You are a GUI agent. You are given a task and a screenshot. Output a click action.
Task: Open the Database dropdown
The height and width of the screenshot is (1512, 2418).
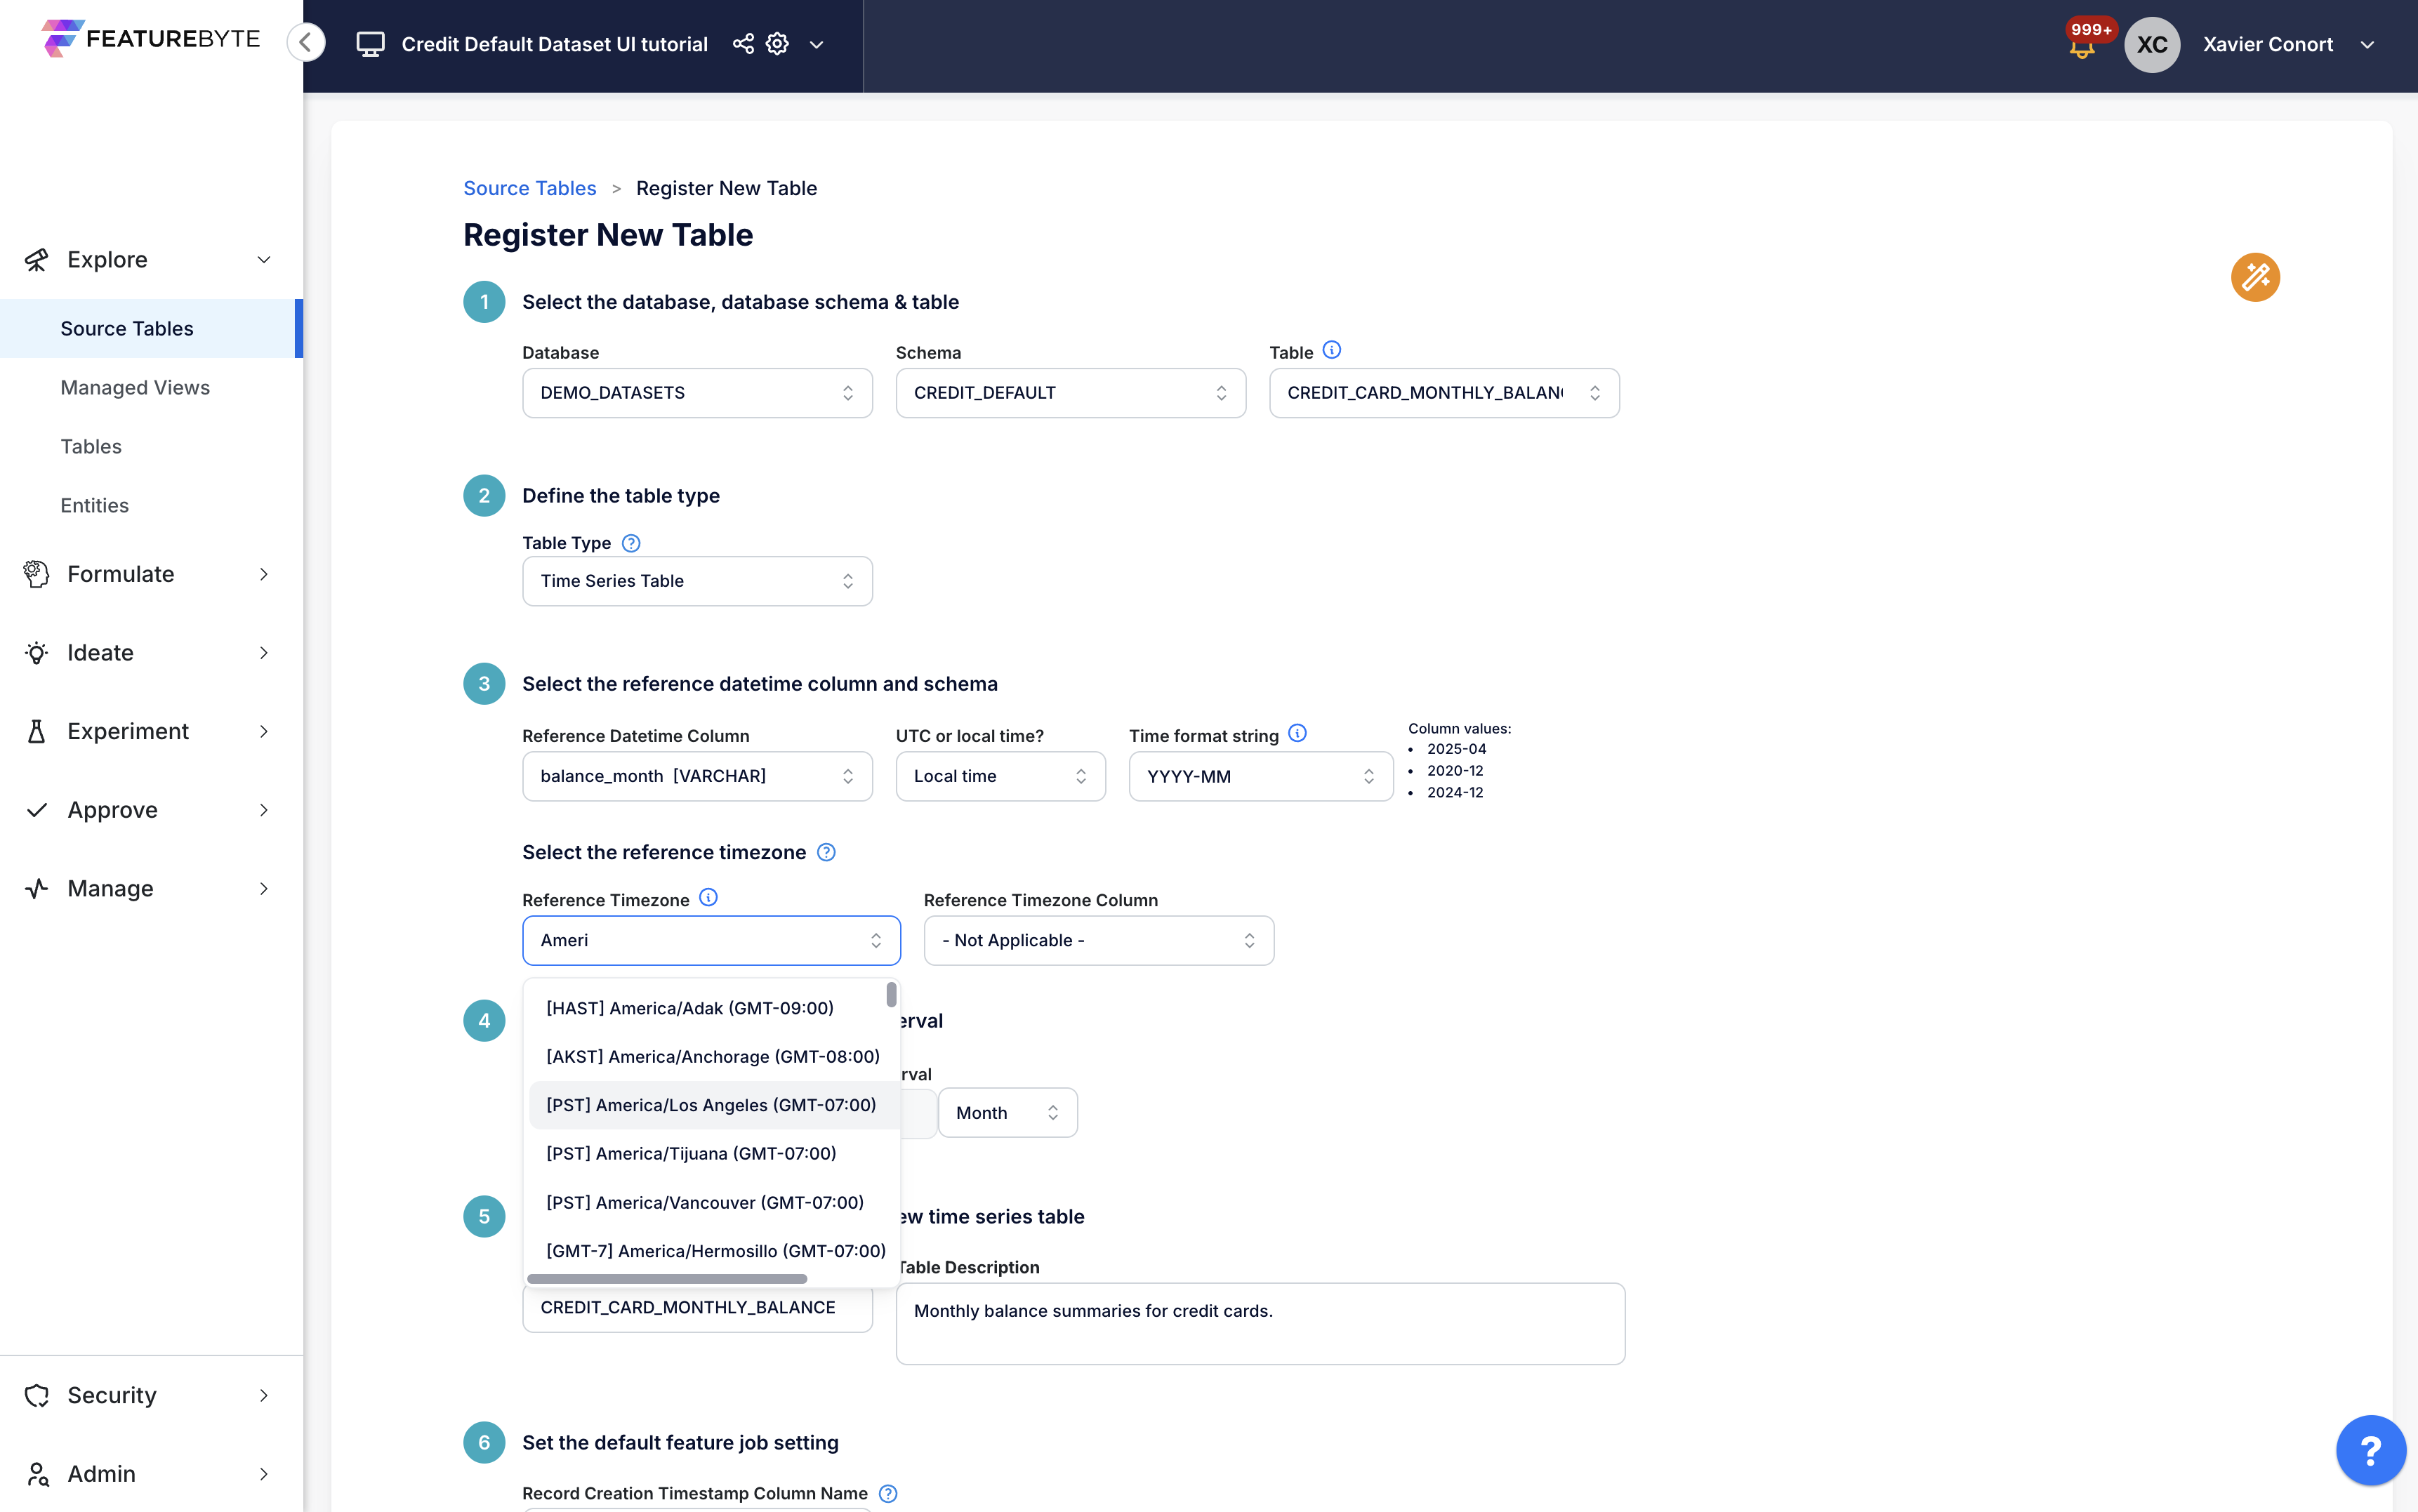tap(697, 393)
